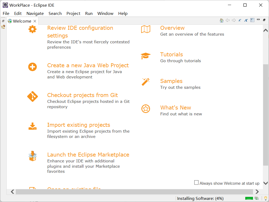Click the Welcome view's restore icon beside minimize

pyautogui.click(x=264, y=20)
